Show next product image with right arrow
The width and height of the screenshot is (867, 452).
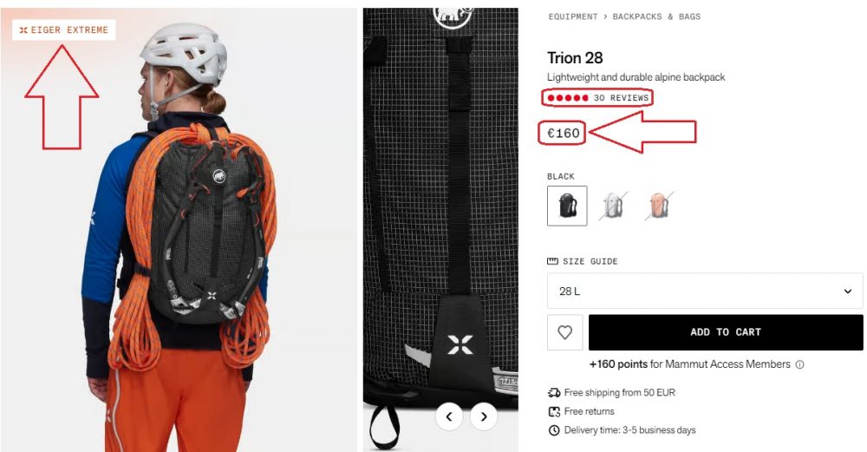tap(484, 416)
